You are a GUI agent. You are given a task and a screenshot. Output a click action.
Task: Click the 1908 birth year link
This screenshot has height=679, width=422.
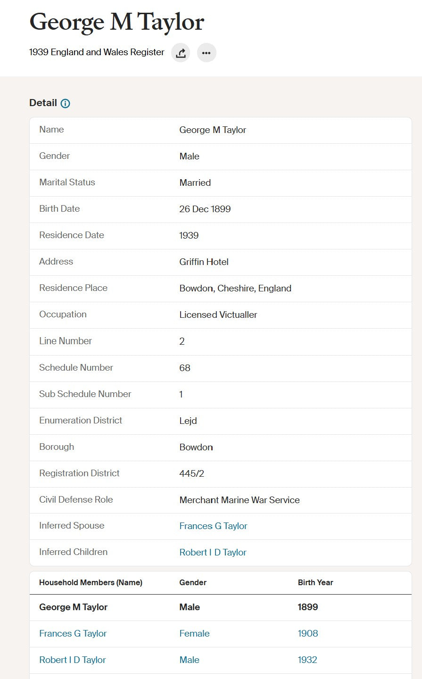click(x=308, y=633)
